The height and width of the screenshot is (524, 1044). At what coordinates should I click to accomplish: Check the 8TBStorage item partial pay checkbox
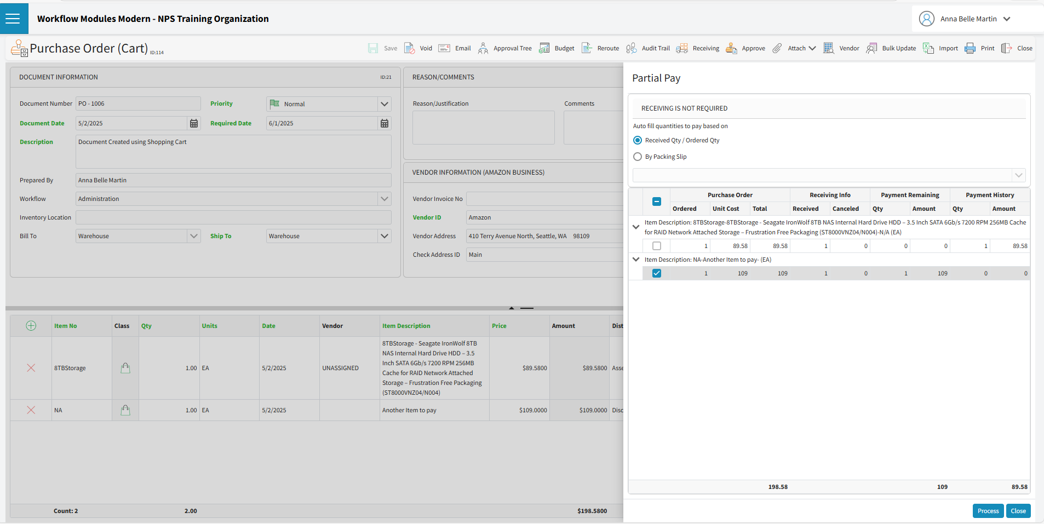click(x=657, y=246)
